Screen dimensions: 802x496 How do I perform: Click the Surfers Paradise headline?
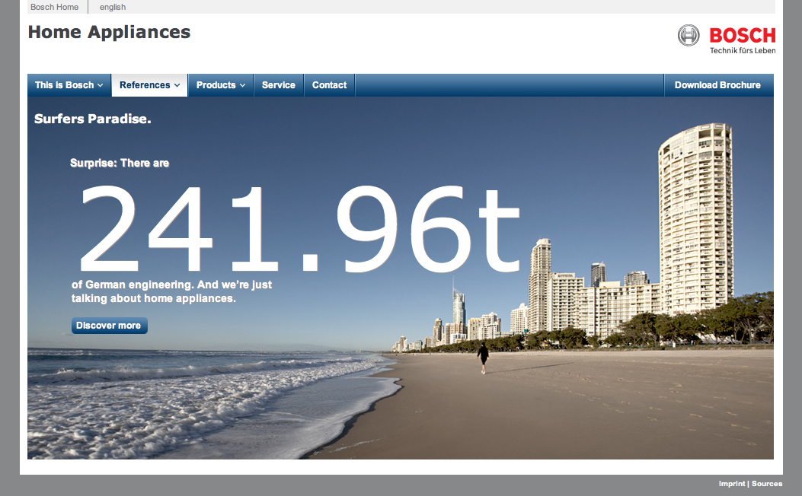coord(92,119)
